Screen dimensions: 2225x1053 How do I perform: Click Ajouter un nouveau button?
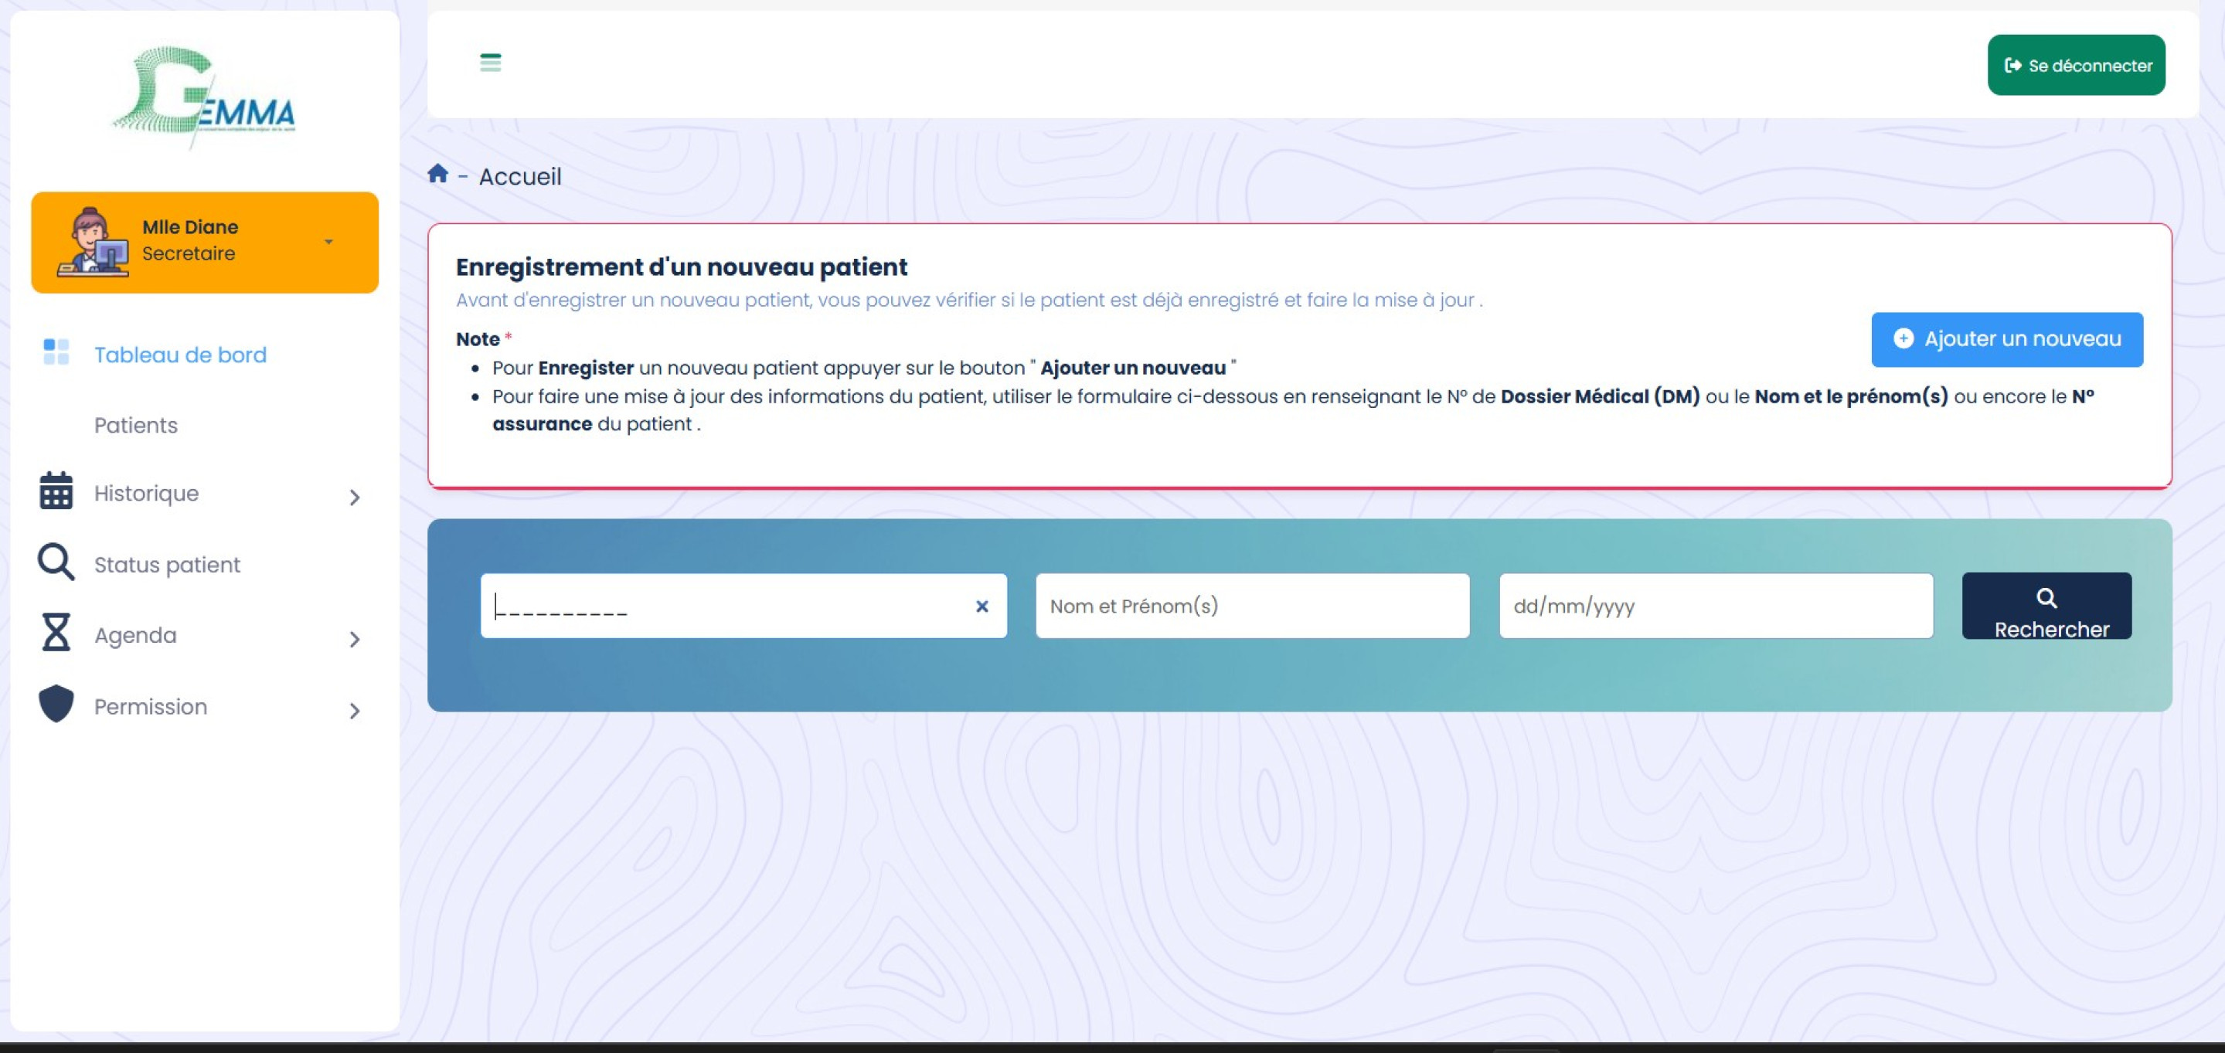tap(2006, 339)
